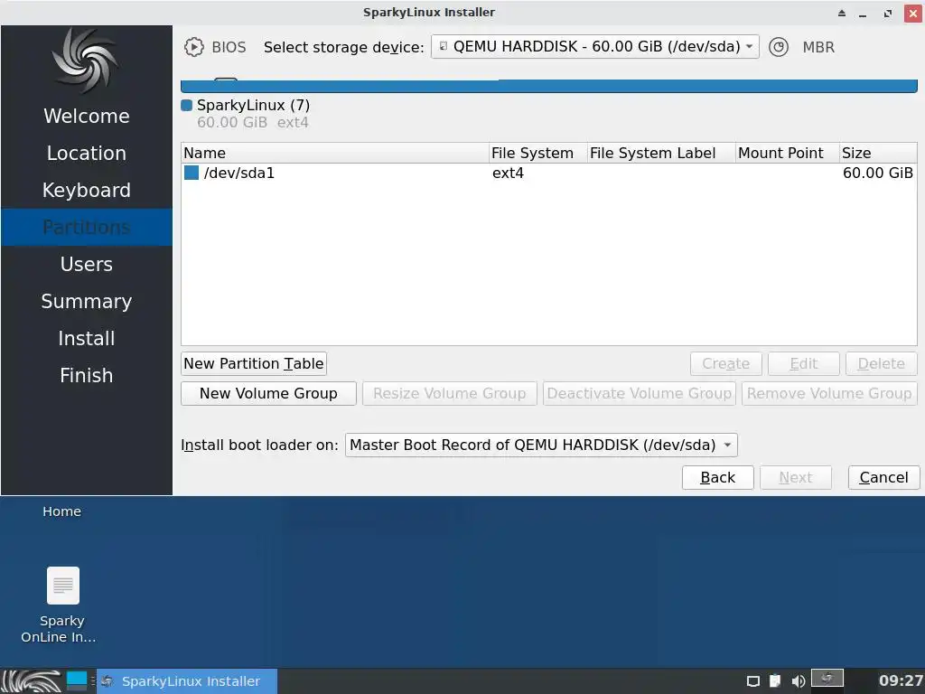
Task: Click the File System column header
Action: tap(538, 154)
